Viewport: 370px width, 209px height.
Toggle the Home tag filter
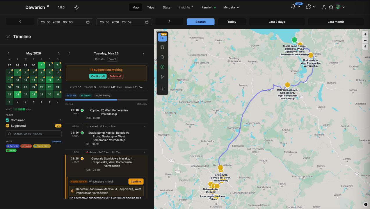pyautogui.click(x=26, y=146)
